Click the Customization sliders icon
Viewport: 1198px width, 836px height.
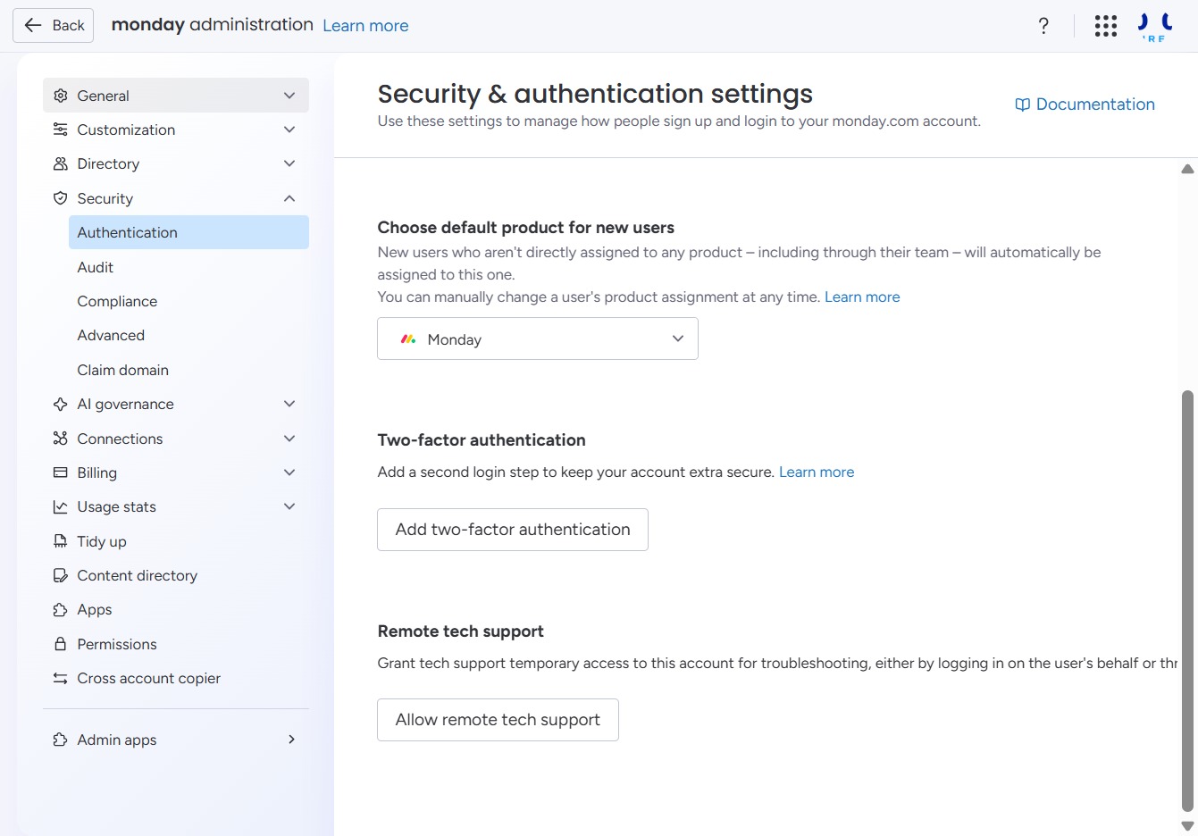pyautogui.click(x=61, y=130)
